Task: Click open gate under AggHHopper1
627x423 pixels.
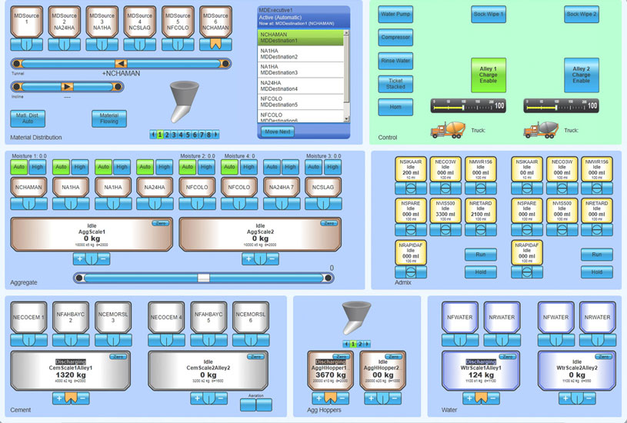Action: [x=330, y=398]
